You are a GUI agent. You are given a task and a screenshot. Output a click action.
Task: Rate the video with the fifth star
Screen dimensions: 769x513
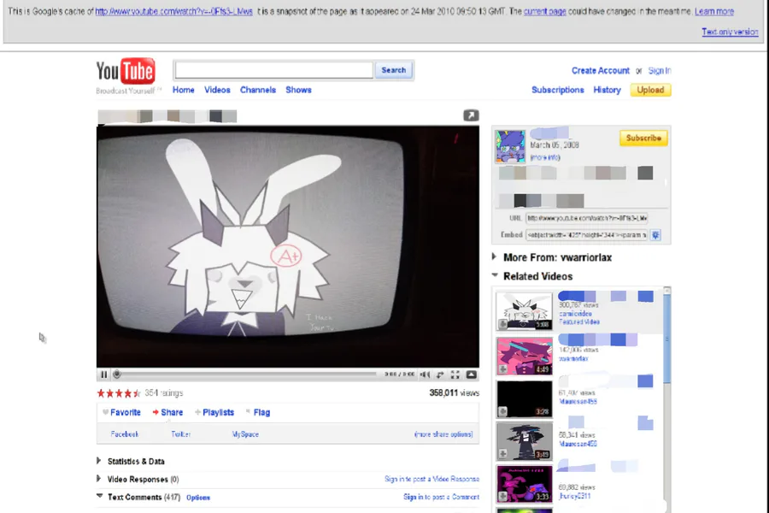click(137, 393)
